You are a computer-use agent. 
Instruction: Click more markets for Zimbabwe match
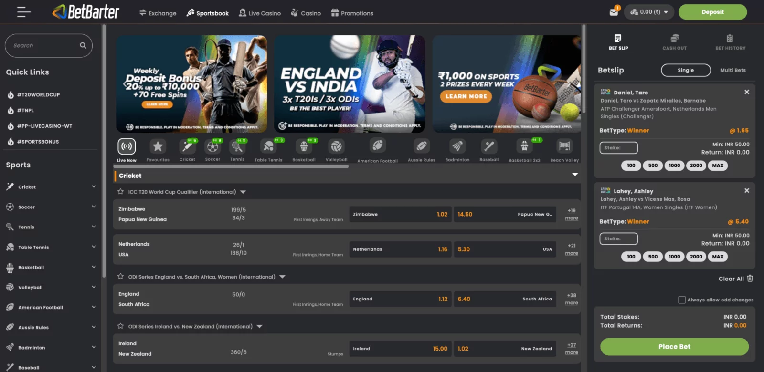point(572,214)
